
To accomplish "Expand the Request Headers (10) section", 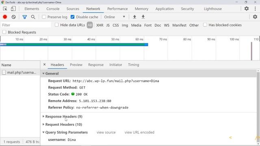I will [x=64, y=125].
